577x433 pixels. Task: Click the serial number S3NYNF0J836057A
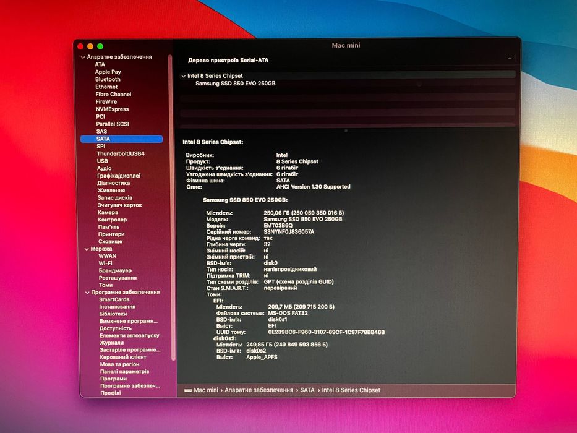coord(289,232)
